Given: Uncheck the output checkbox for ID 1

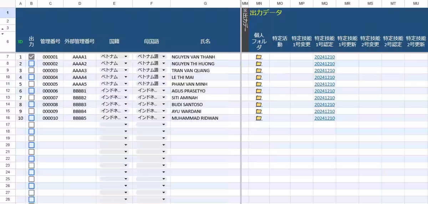Looking at the screenshot, I should [x=31, y=57].
